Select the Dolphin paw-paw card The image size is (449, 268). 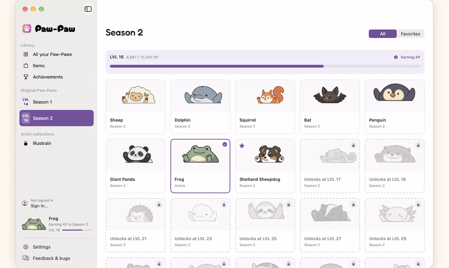(x=200, y=107)
